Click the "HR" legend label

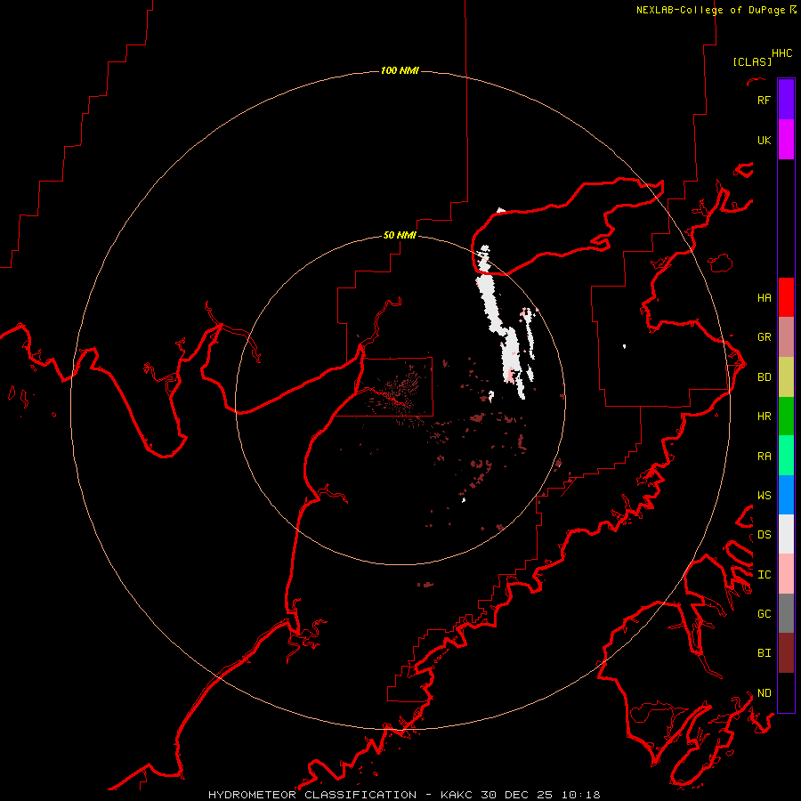(x=764, y=417)
